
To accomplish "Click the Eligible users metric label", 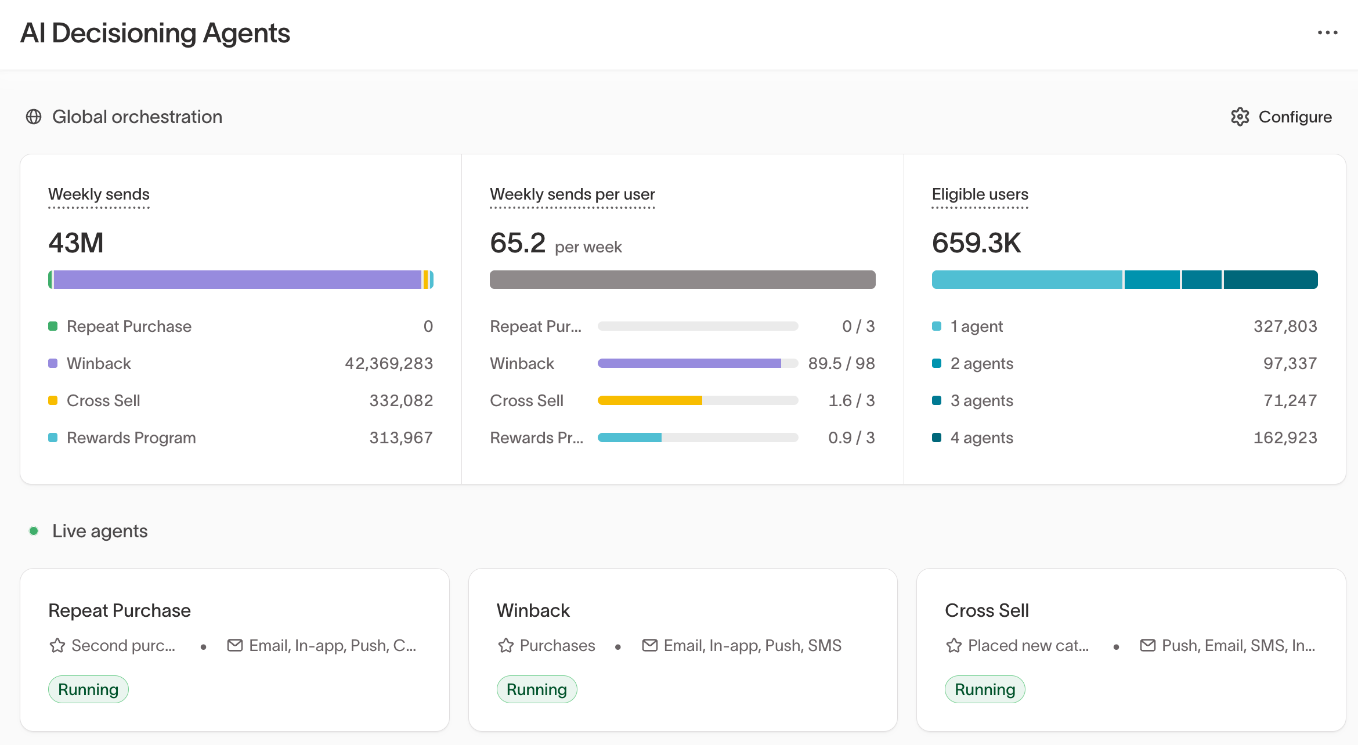I will pos(980,194).
